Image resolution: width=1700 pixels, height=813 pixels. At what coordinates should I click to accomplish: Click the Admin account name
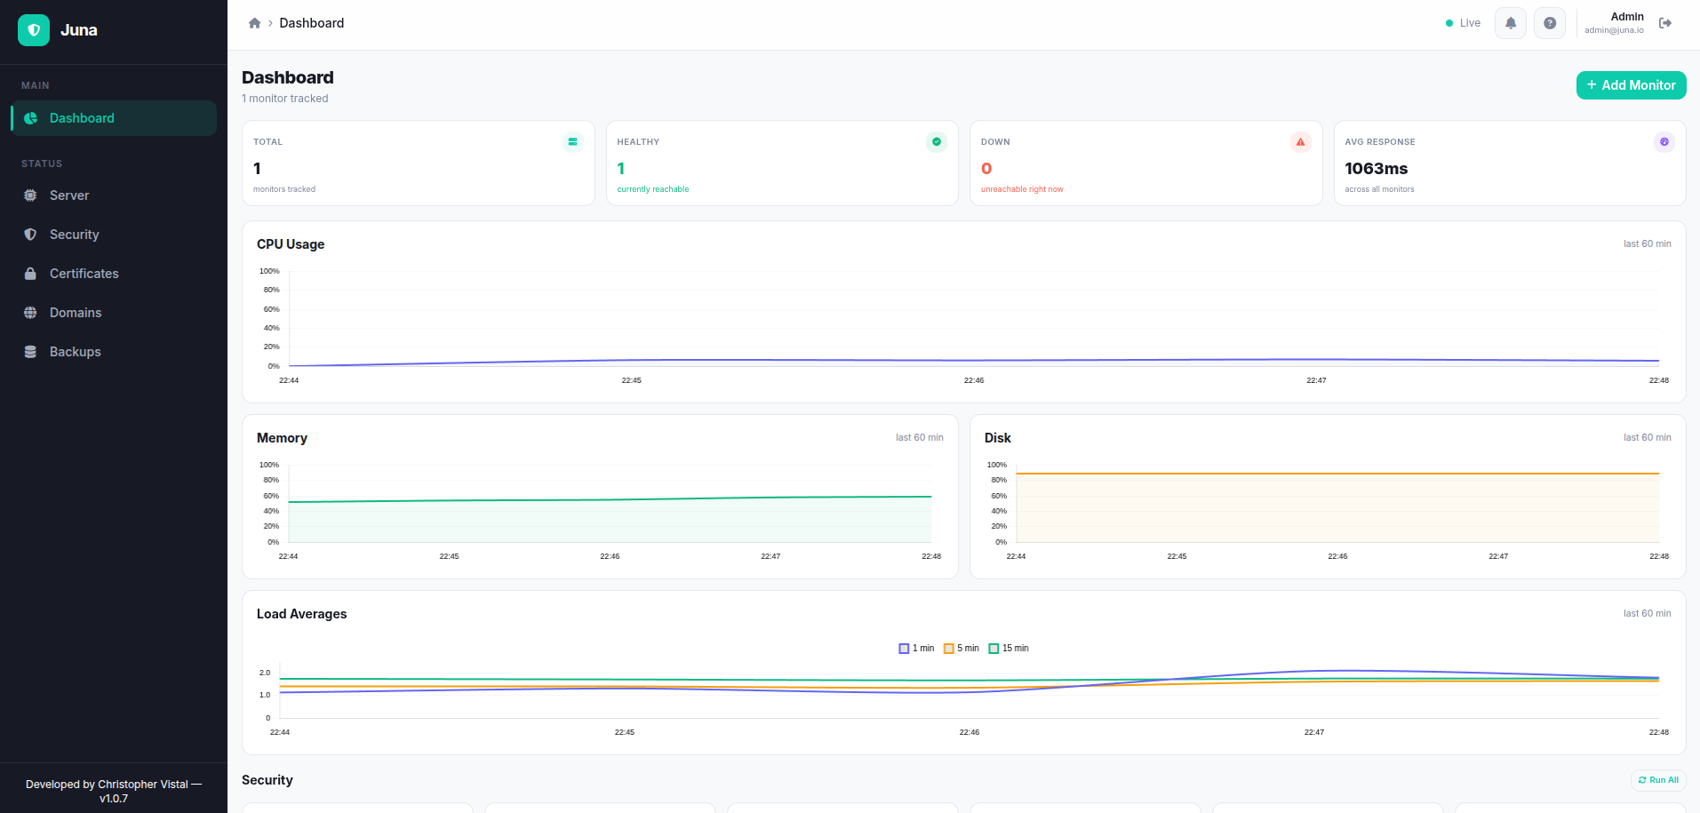click(1627, 17)
